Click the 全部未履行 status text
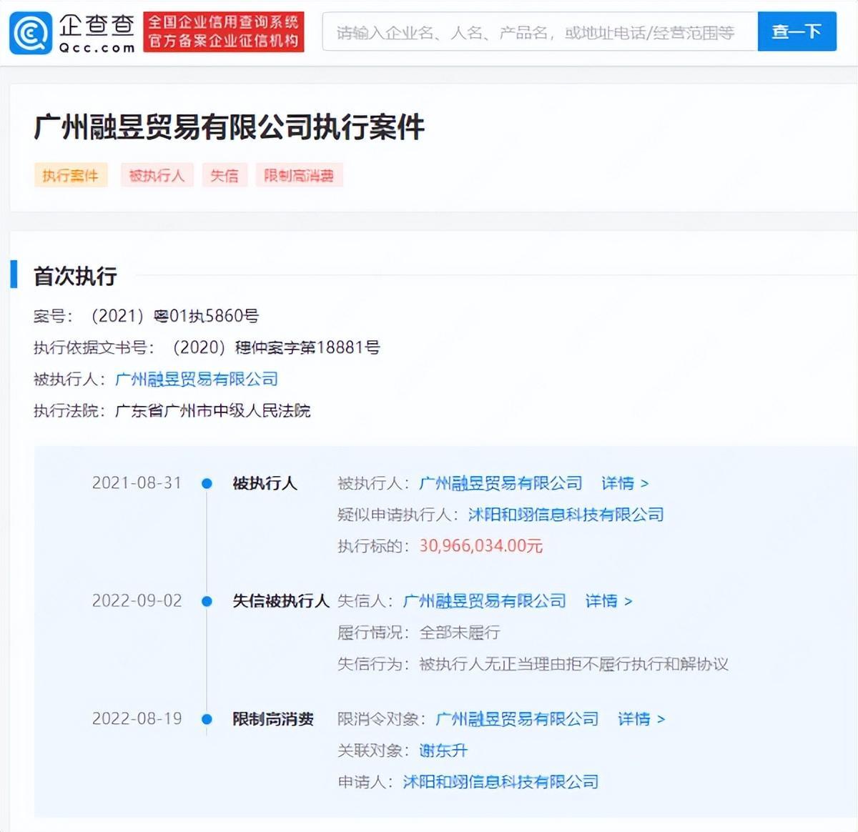 coord(460,633)
